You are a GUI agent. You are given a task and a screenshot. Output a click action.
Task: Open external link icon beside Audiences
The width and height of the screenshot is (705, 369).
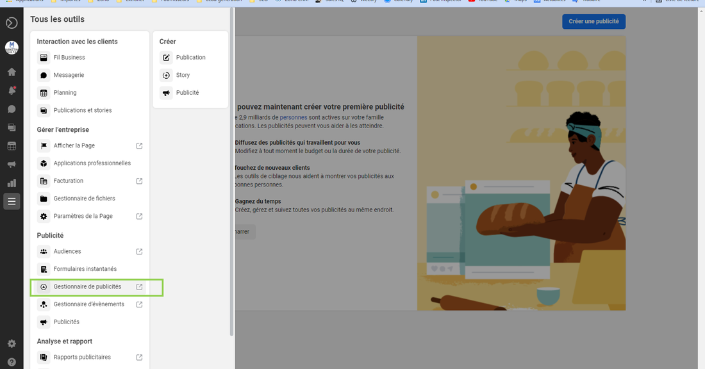(x=139, y=252)
